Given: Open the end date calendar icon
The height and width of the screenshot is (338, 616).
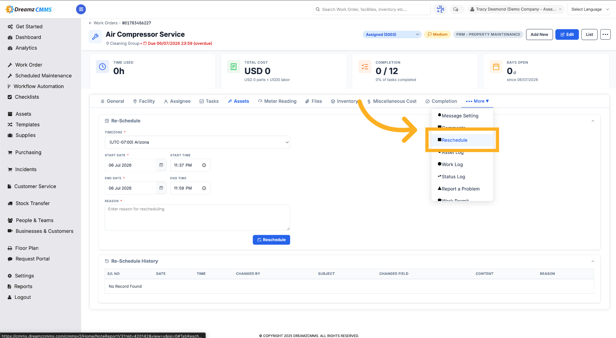Looking at the screenshot, I should tap(161, 188).
